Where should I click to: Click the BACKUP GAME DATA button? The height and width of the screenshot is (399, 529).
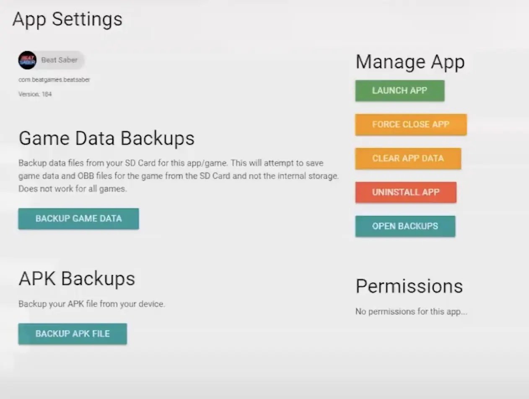(x=78, y=219)
